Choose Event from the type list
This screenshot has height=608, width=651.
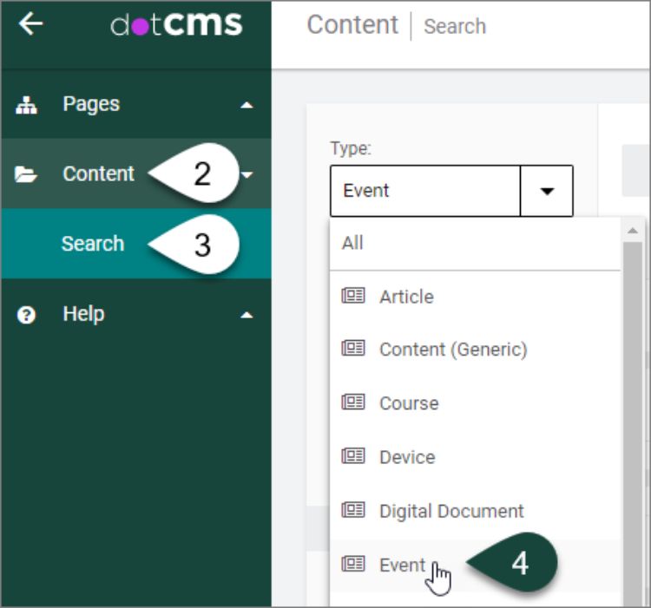click(403, 566)
